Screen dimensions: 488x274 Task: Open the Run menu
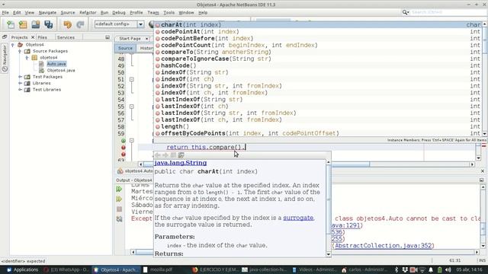[x=104, y=13]
